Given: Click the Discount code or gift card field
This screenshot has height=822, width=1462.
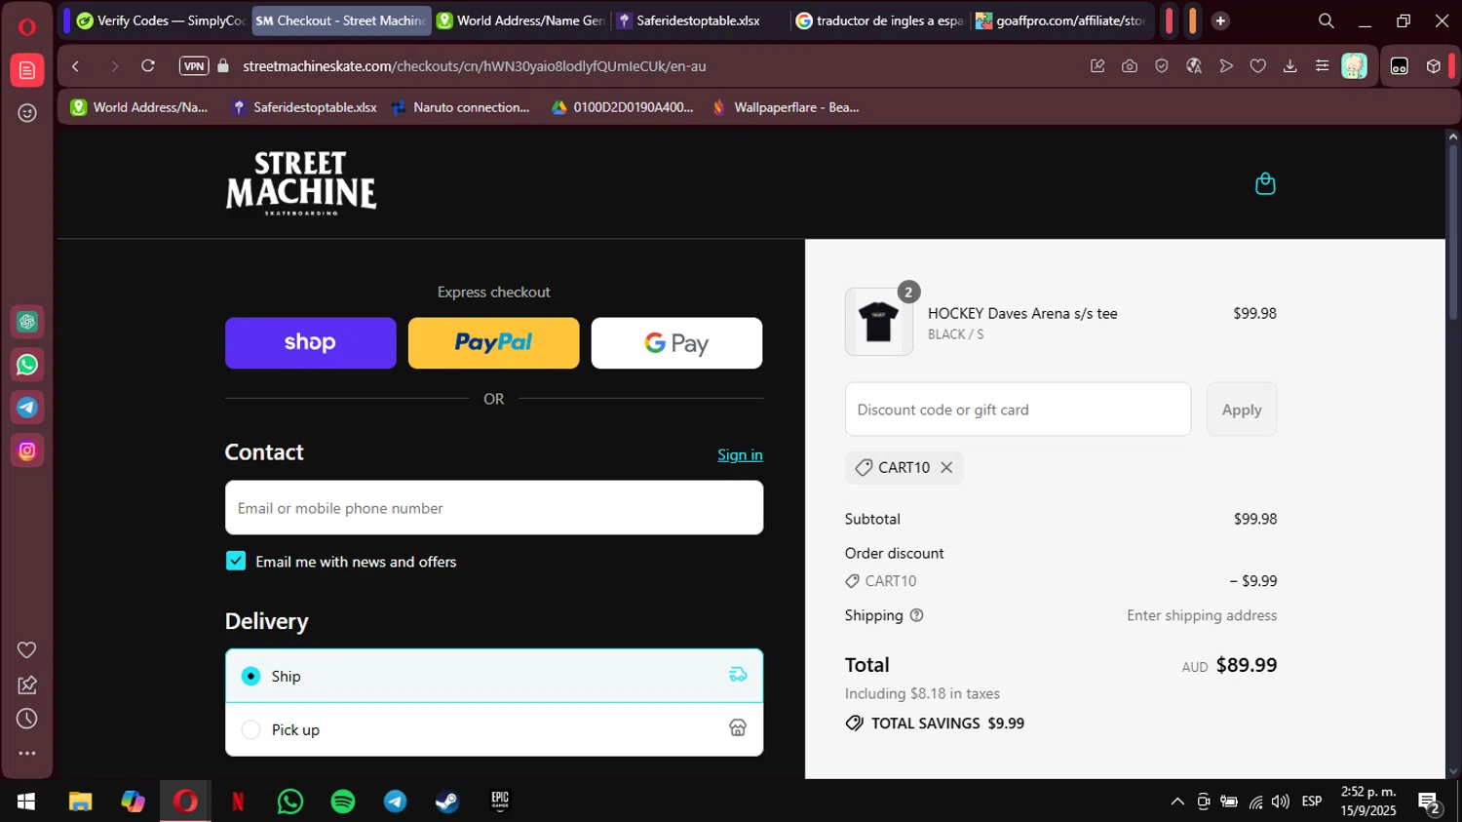Looking at the screenshot, I should click(1018, 410).
